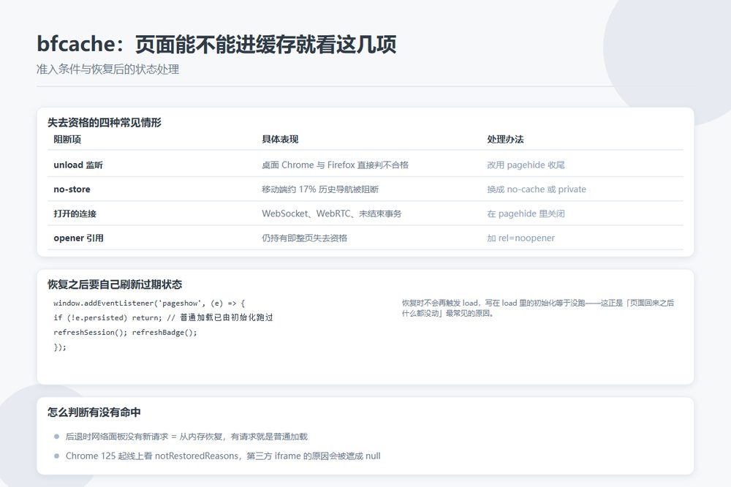The height and width of the screenshot is (487, 731).
Task: Click the cell "加 rel=noopener"
Action: coord(520,238)
